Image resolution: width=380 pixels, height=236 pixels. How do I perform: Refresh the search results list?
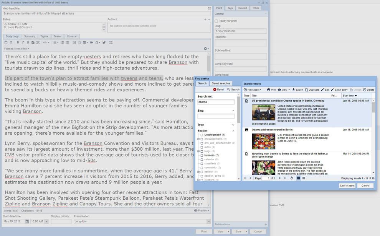[x=292, y=178]
